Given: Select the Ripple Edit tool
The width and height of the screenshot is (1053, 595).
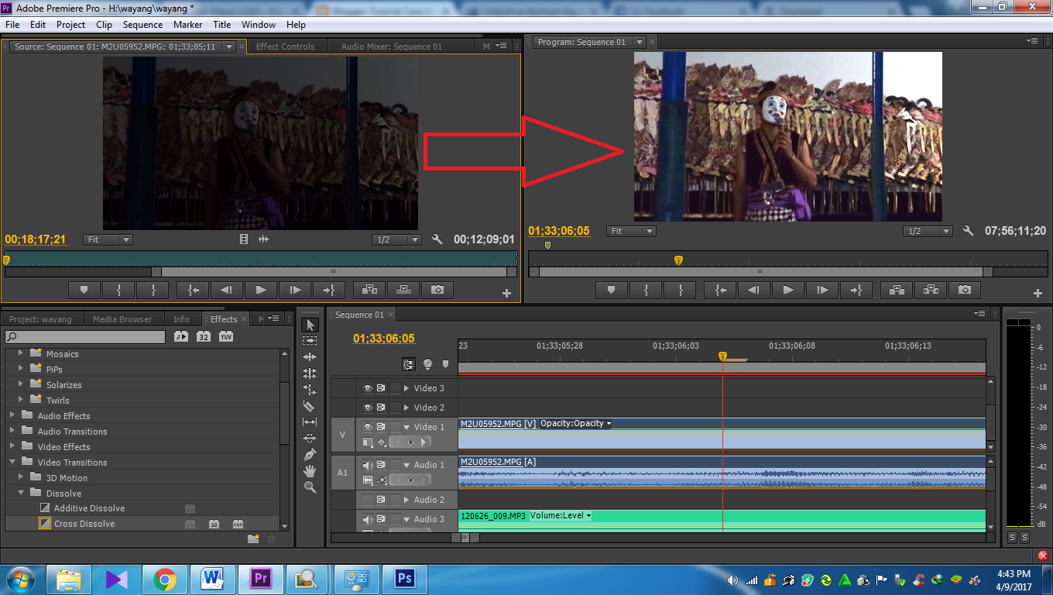Looking at the screenshot, I should [310, 357].
